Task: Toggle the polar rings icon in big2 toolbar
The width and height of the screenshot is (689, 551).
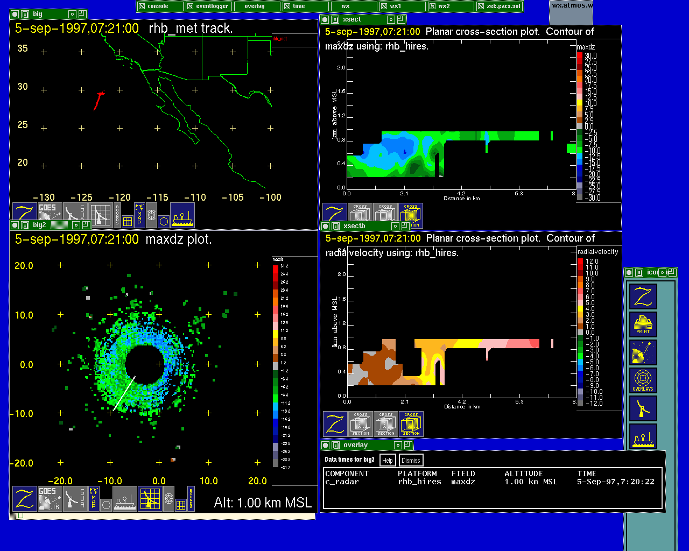Action: (x=168, y=499)
